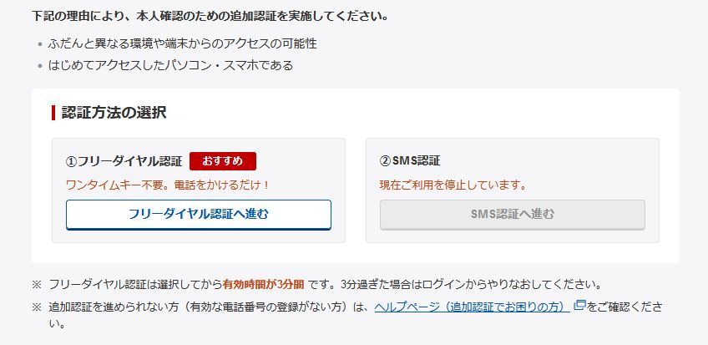Click the ワンタイムキー不要。電話をかけるだけ！ text
The width and height of the screenshot is (708, 345).
coord(168,185)
